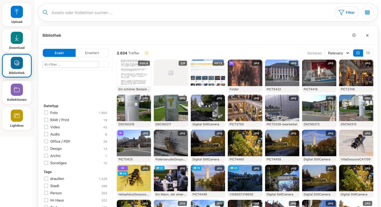
Task: Click the Sortieren label
Action: pyautogui.click(x=314, y=53)
